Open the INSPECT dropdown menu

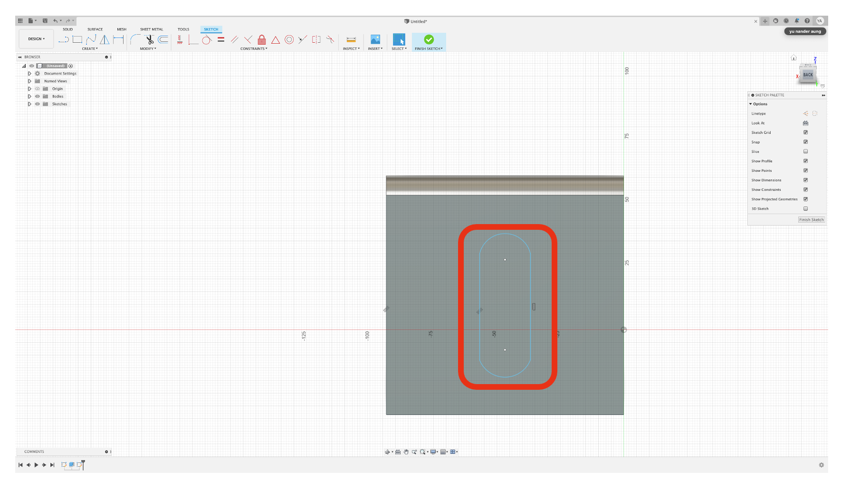point(351,49)
